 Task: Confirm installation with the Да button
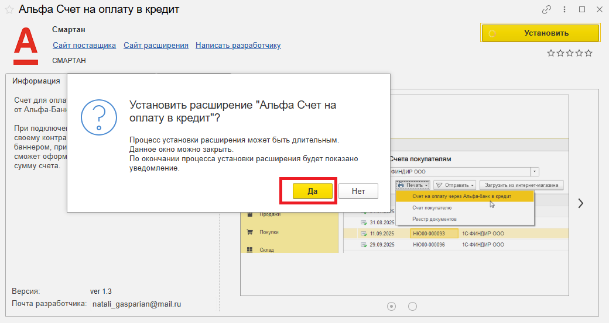(x=312, y=191)
